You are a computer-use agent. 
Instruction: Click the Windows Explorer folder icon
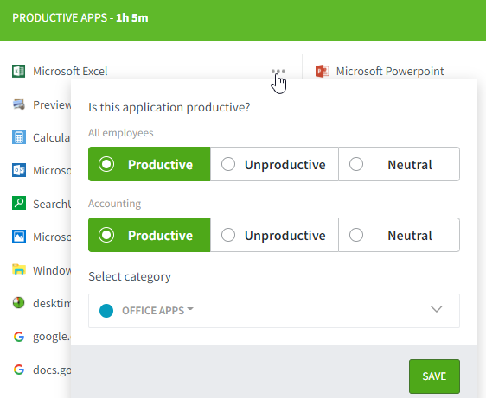(19, 269)
